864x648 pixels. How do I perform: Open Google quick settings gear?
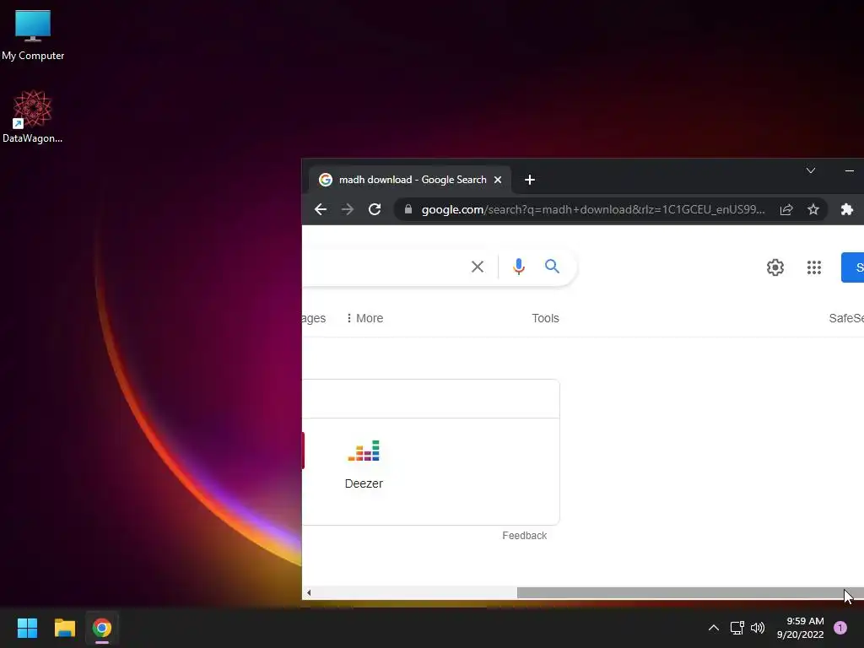point(775,267)
